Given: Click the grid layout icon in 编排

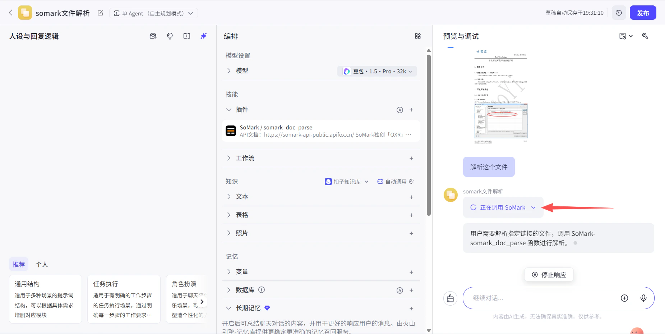Looking at the screenshot, I should point(417,36).
